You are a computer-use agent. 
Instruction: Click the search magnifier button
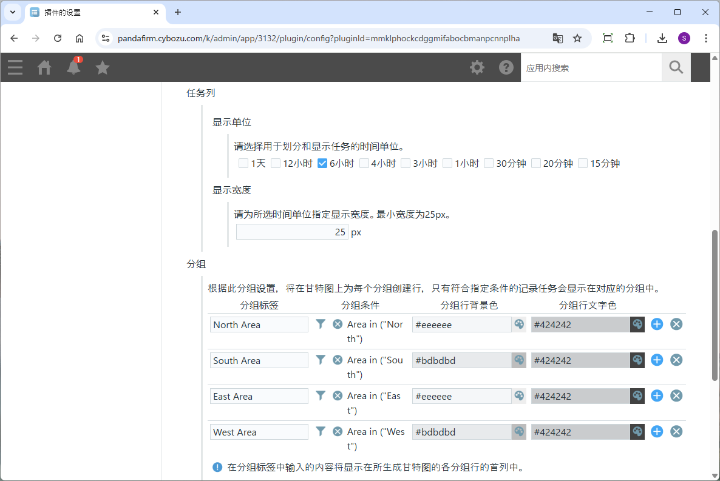(x=676, y=67)
